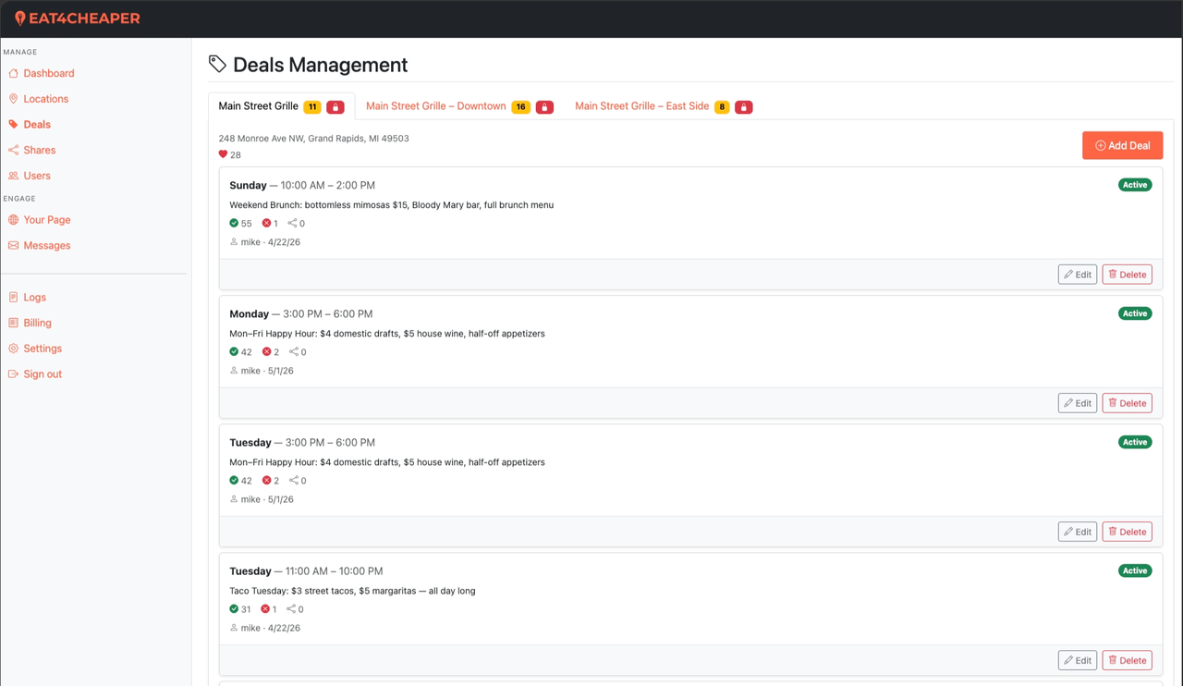Open Locations in the sidebar

click(x=46, y=99)
